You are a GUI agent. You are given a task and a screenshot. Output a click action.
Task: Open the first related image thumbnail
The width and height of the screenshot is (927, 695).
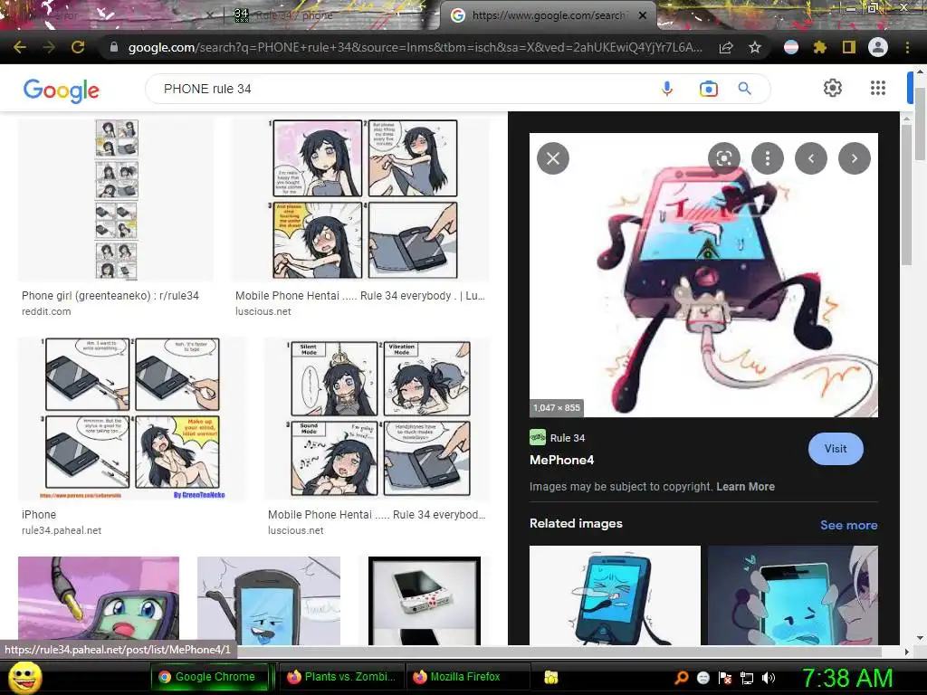pos(615,595)
